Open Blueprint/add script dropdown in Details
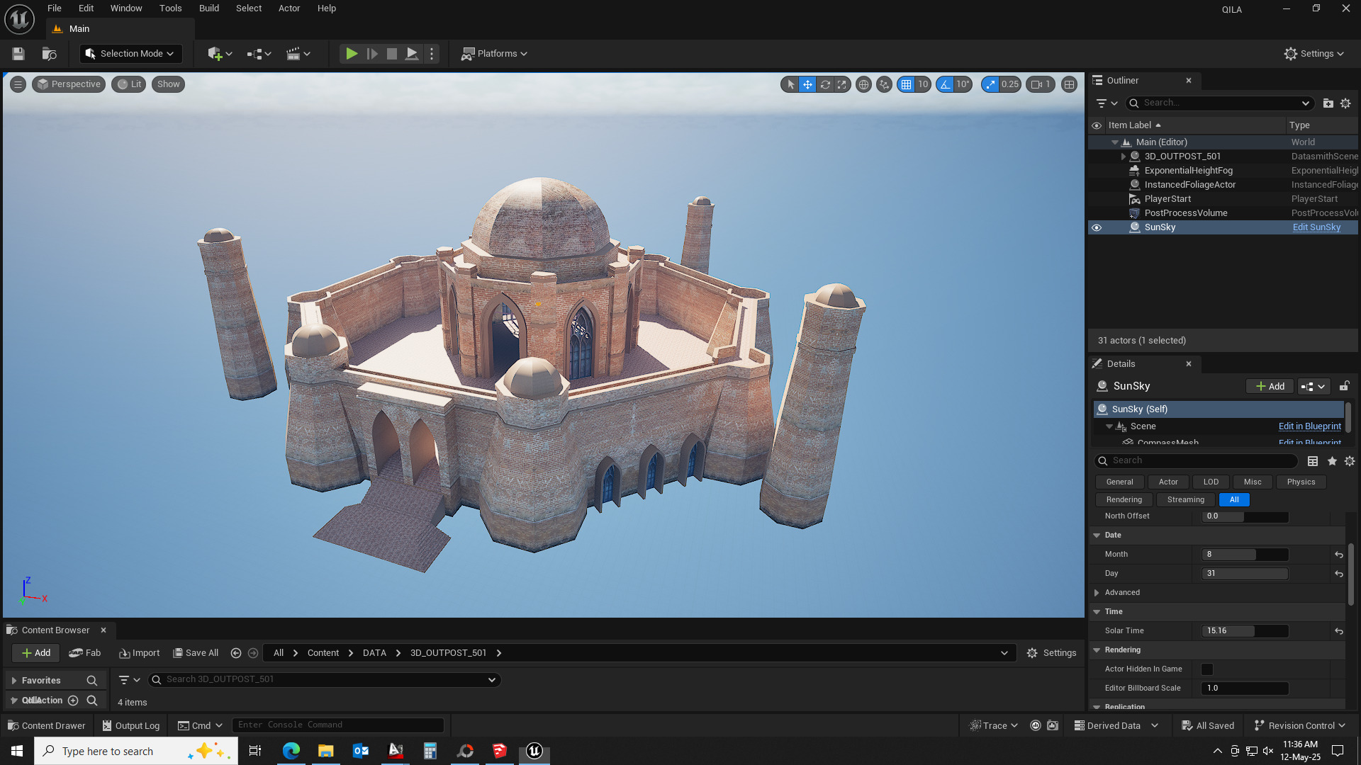 tap(1314, 386)
